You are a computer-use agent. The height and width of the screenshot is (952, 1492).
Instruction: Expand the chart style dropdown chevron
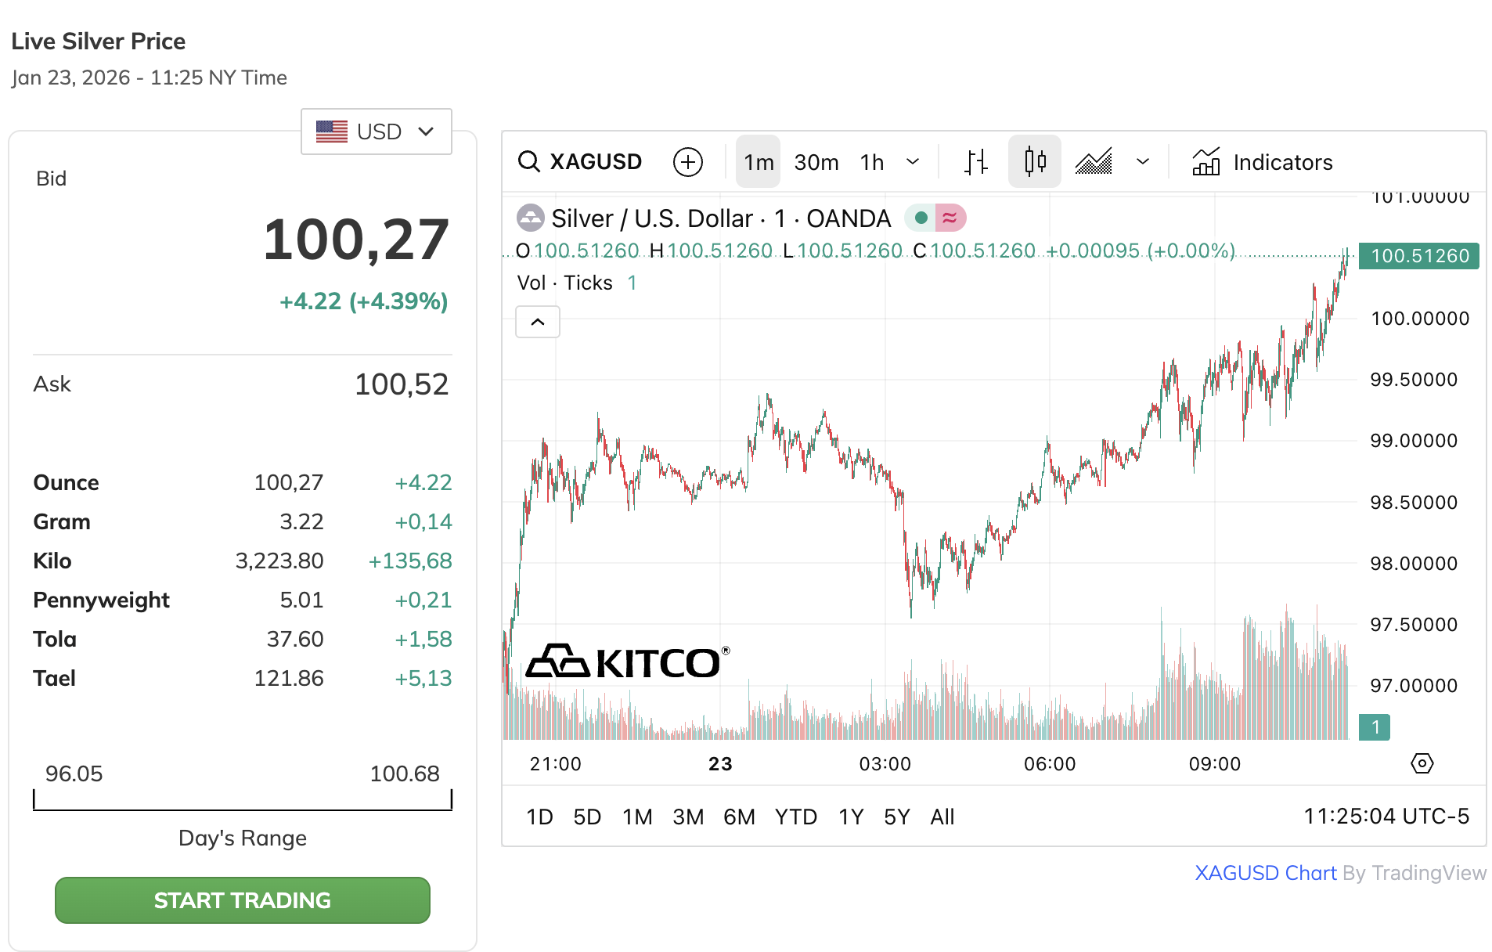coord(1142,162)
